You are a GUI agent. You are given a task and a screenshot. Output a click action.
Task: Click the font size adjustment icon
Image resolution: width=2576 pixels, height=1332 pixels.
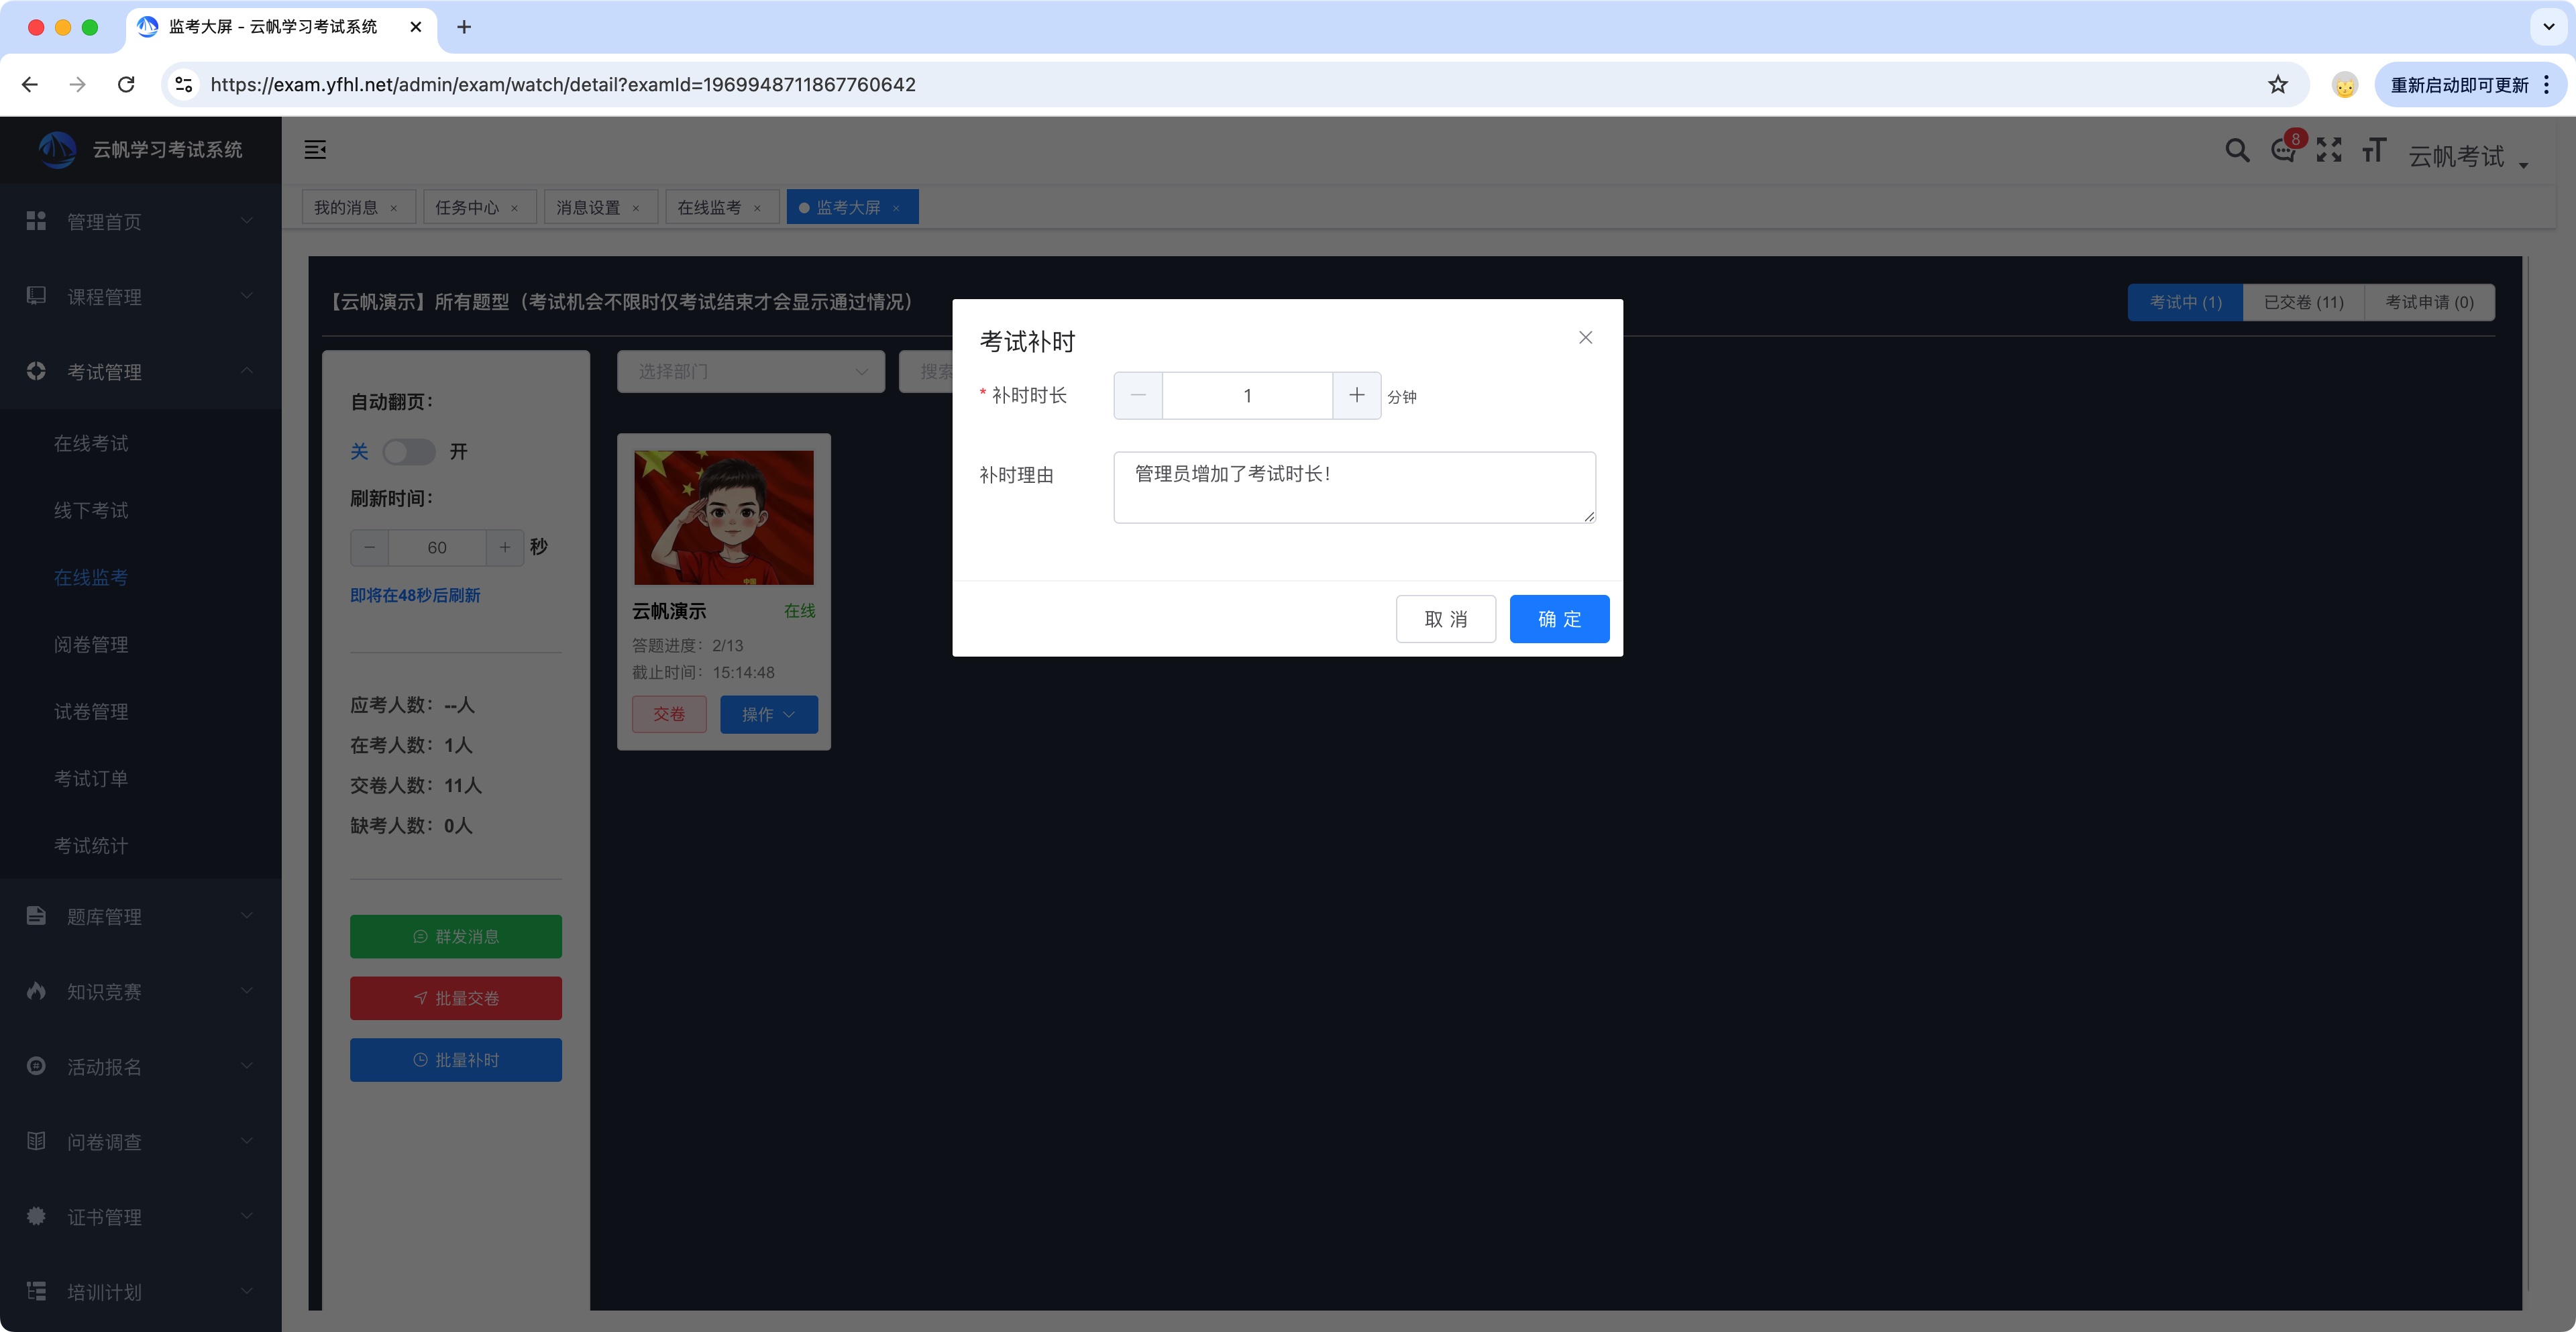[x=2374, y=151]
